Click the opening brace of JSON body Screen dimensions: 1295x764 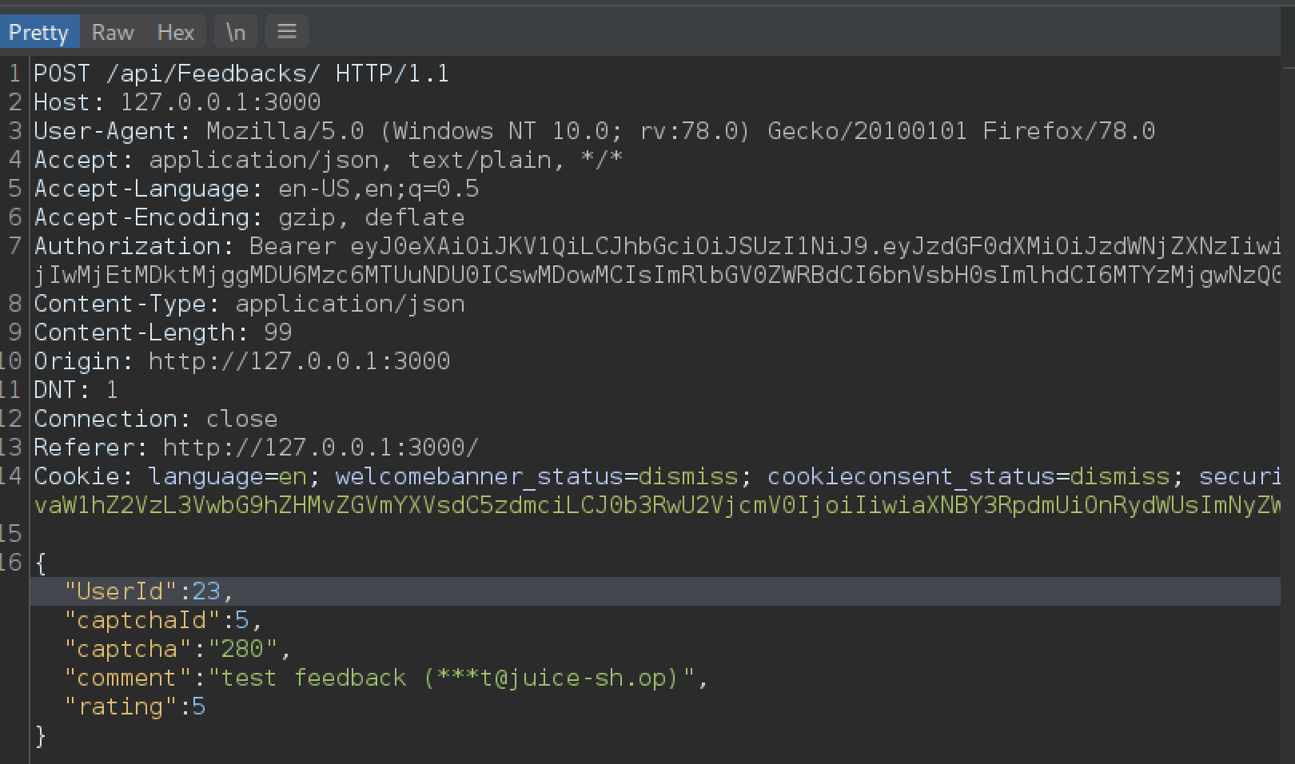[41, 563]
